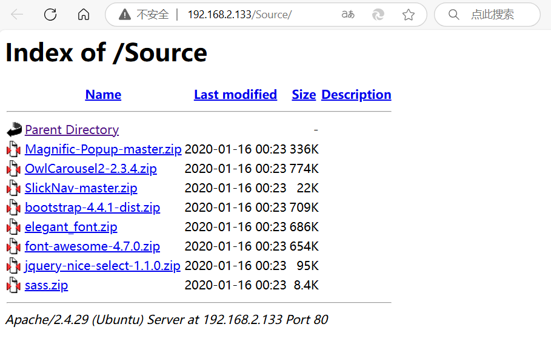Click the 774K size value
The image size is (551, 358).
304,169
